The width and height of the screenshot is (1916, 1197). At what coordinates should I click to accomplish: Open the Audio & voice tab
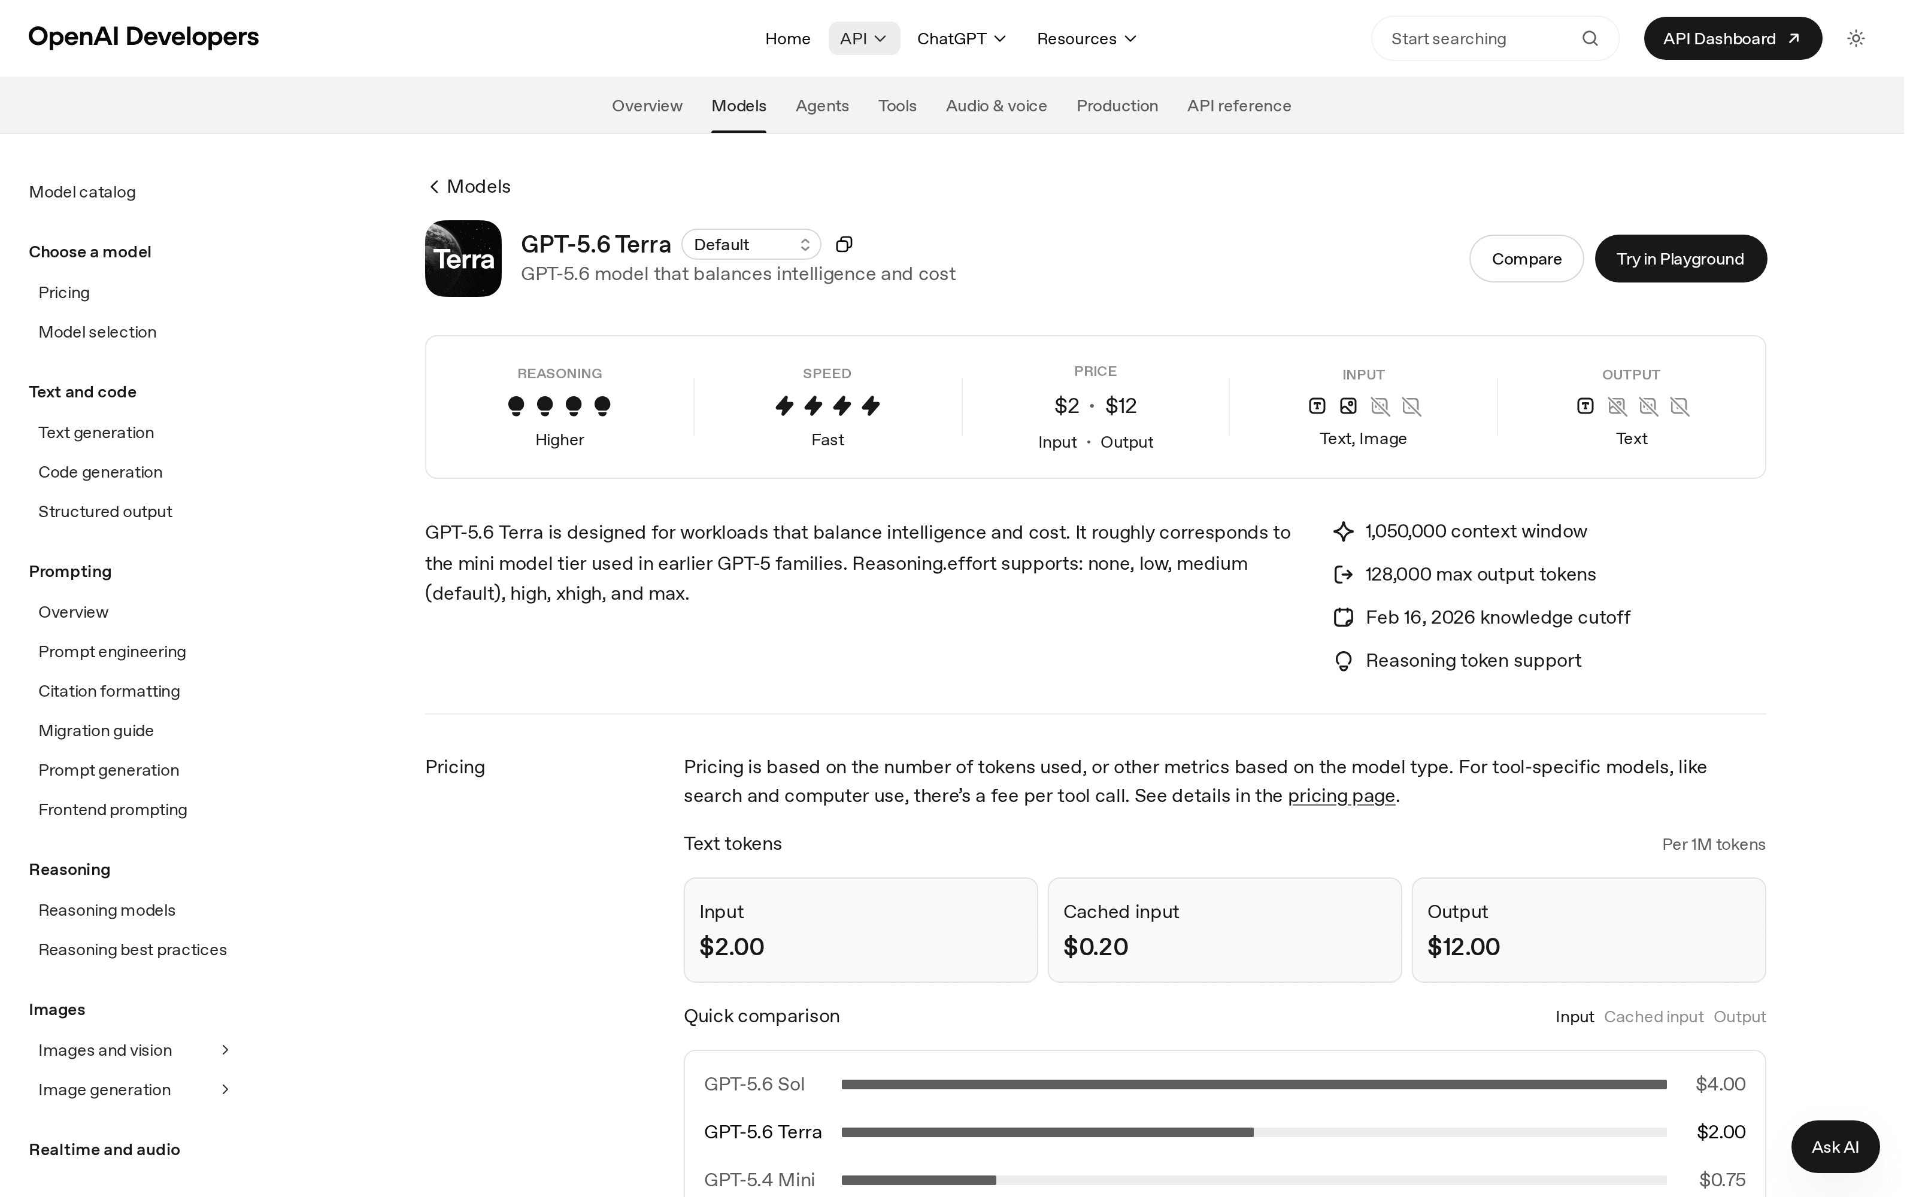996,105
